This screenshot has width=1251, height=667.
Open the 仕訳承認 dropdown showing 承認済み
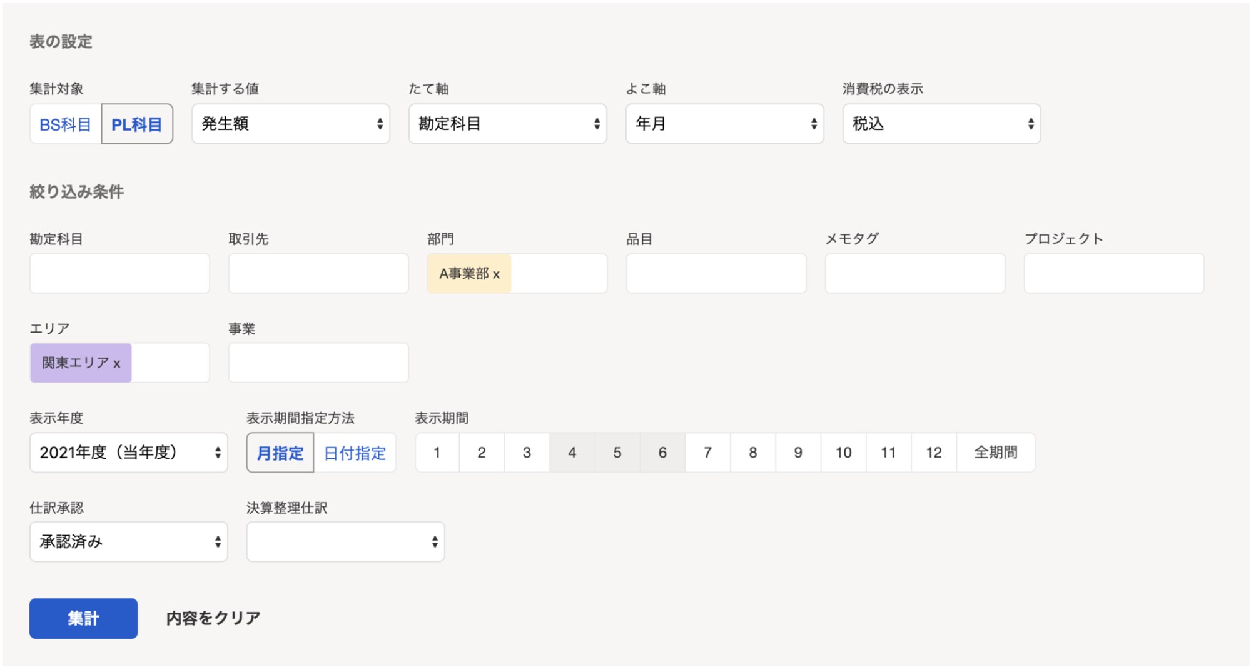click(128, 542)
